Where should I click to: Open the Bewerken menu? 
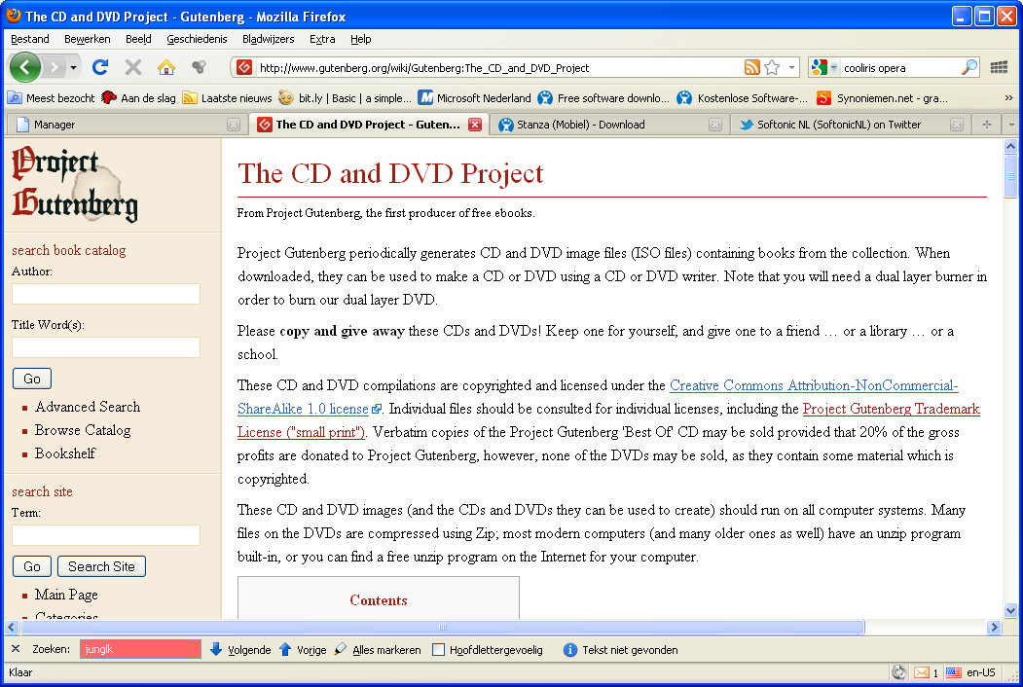coord(88,39)
